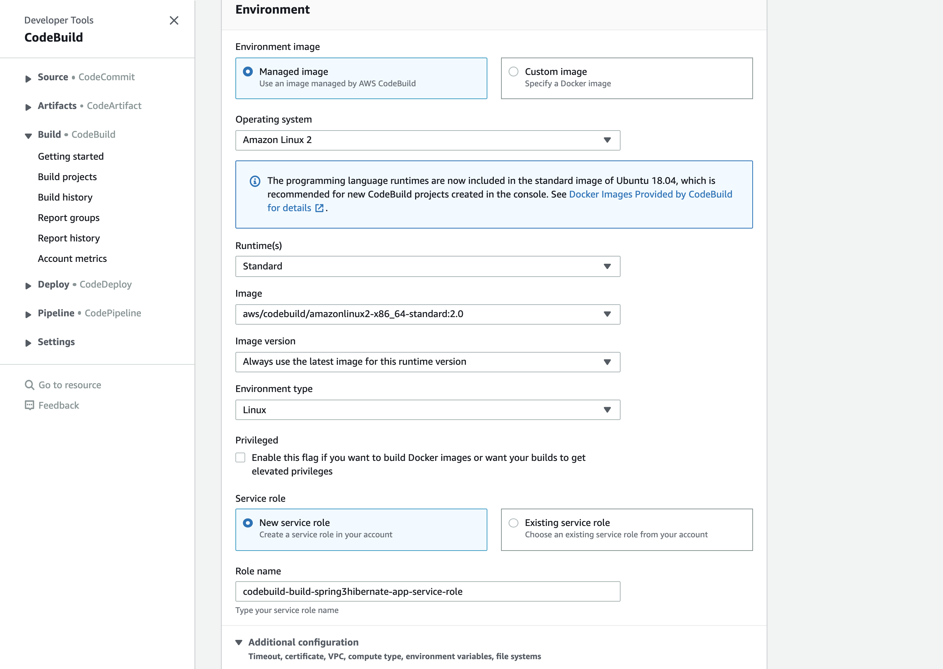943x669 pixels.
Task: Choose the Existing service role option
Action: [x=514, y=523]
